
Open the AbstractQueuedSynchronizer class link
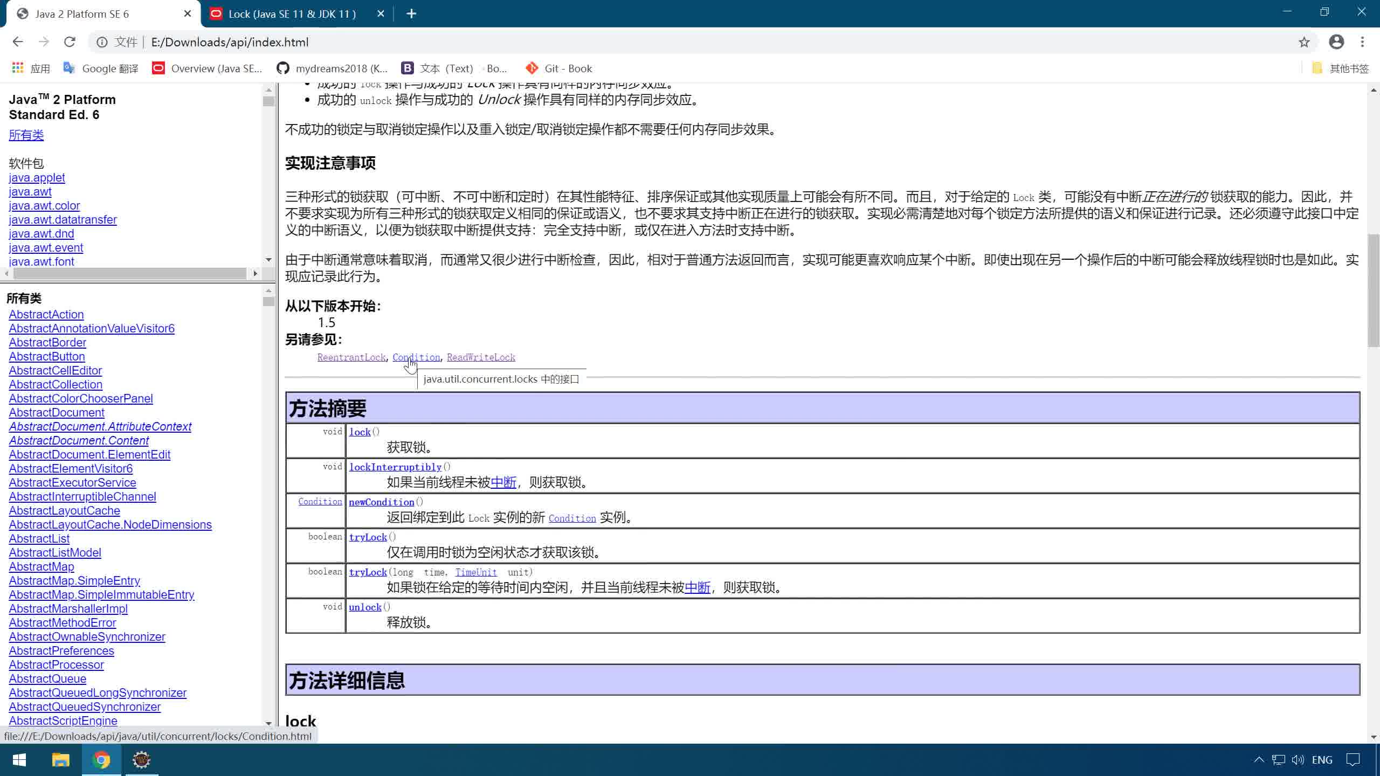85,707
